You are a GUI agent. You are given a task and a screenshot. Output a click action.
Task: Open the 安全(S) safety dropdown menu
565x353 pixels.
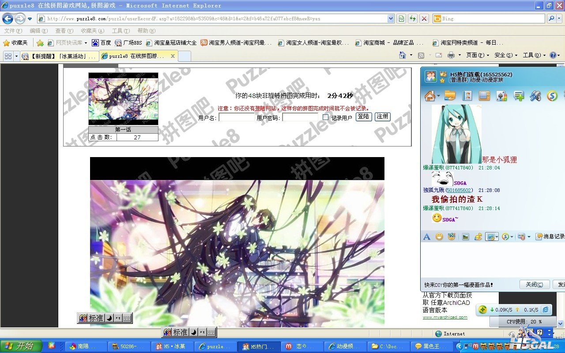pos(506,55)
